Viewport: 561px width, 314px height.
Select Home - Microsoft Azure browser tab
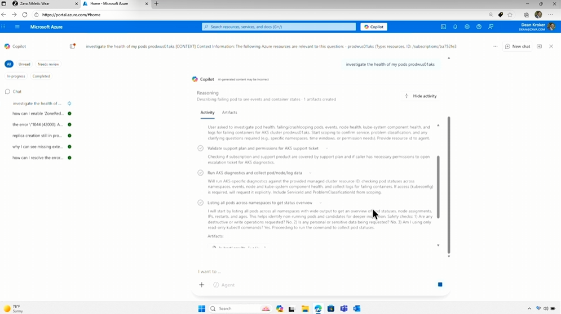coord(115,3)
